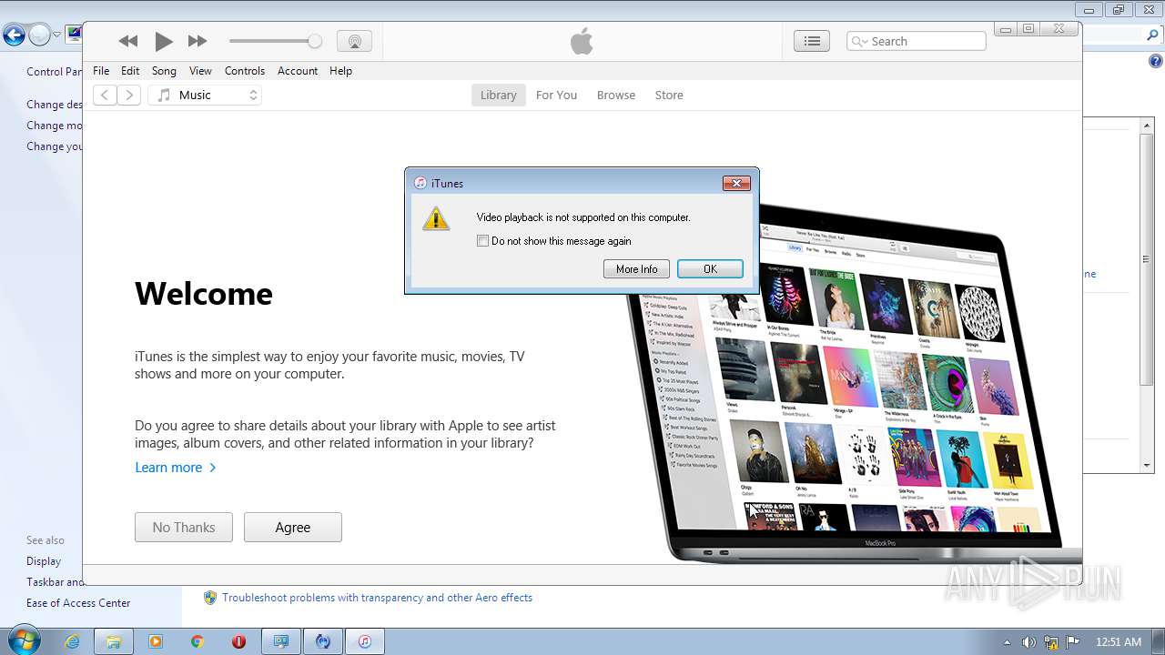Open the File menu

pyautogui.click(x=101, y=70)
